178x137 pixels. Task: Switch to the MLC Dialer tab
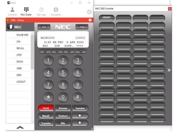click(x=26, y=12)
